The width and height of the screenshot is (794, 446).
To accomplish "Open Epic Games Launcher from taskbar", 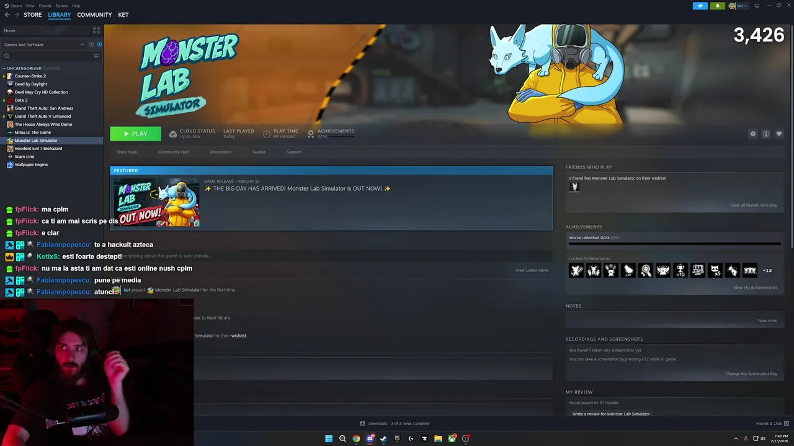I will [397, 439].
